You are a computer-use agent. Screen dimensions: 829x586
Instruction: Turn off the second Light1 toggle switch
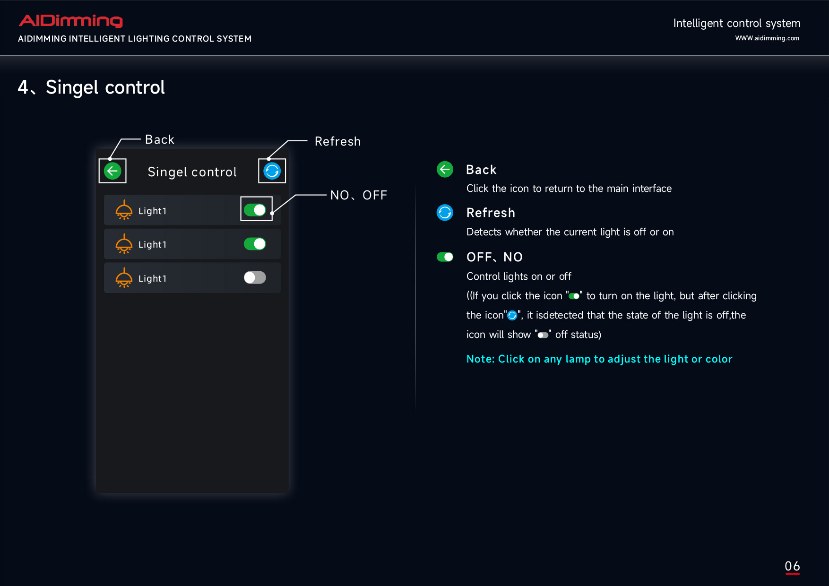click(255, 244)
